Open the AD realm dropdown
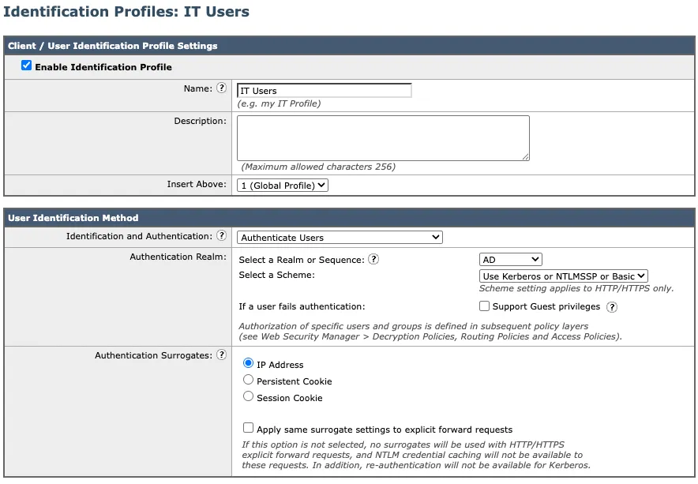 point(510,259)
